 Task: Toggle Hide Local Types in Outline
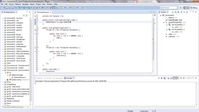(x=187, y=12)
